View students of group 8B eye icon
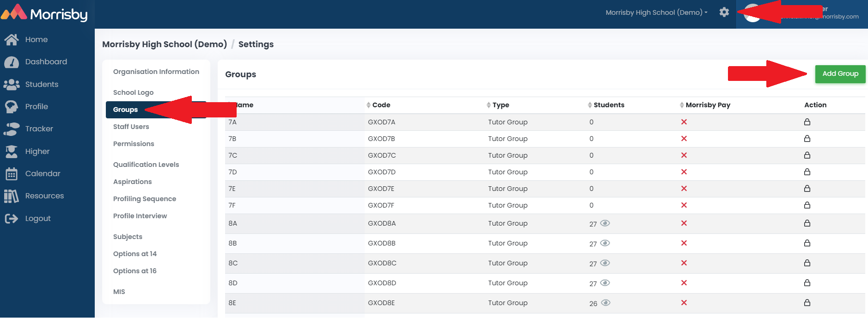The height and width of the screenshot is (319, 868). pyautogui.click(x=605, y=243)
